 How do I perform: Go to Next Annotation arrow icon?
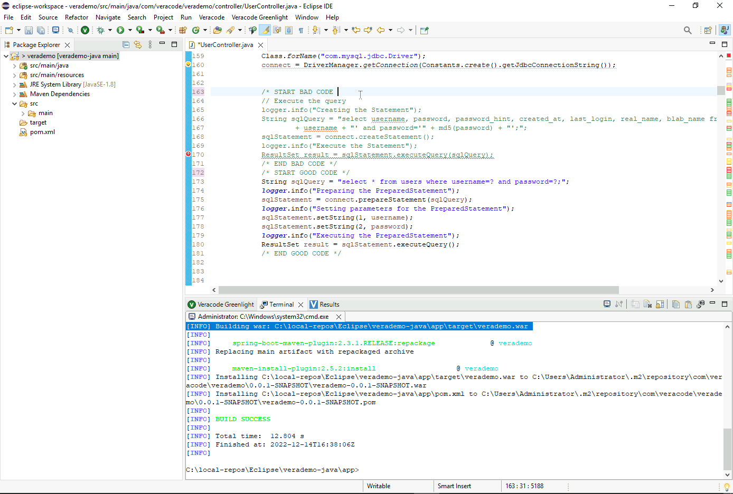[316, 30]
